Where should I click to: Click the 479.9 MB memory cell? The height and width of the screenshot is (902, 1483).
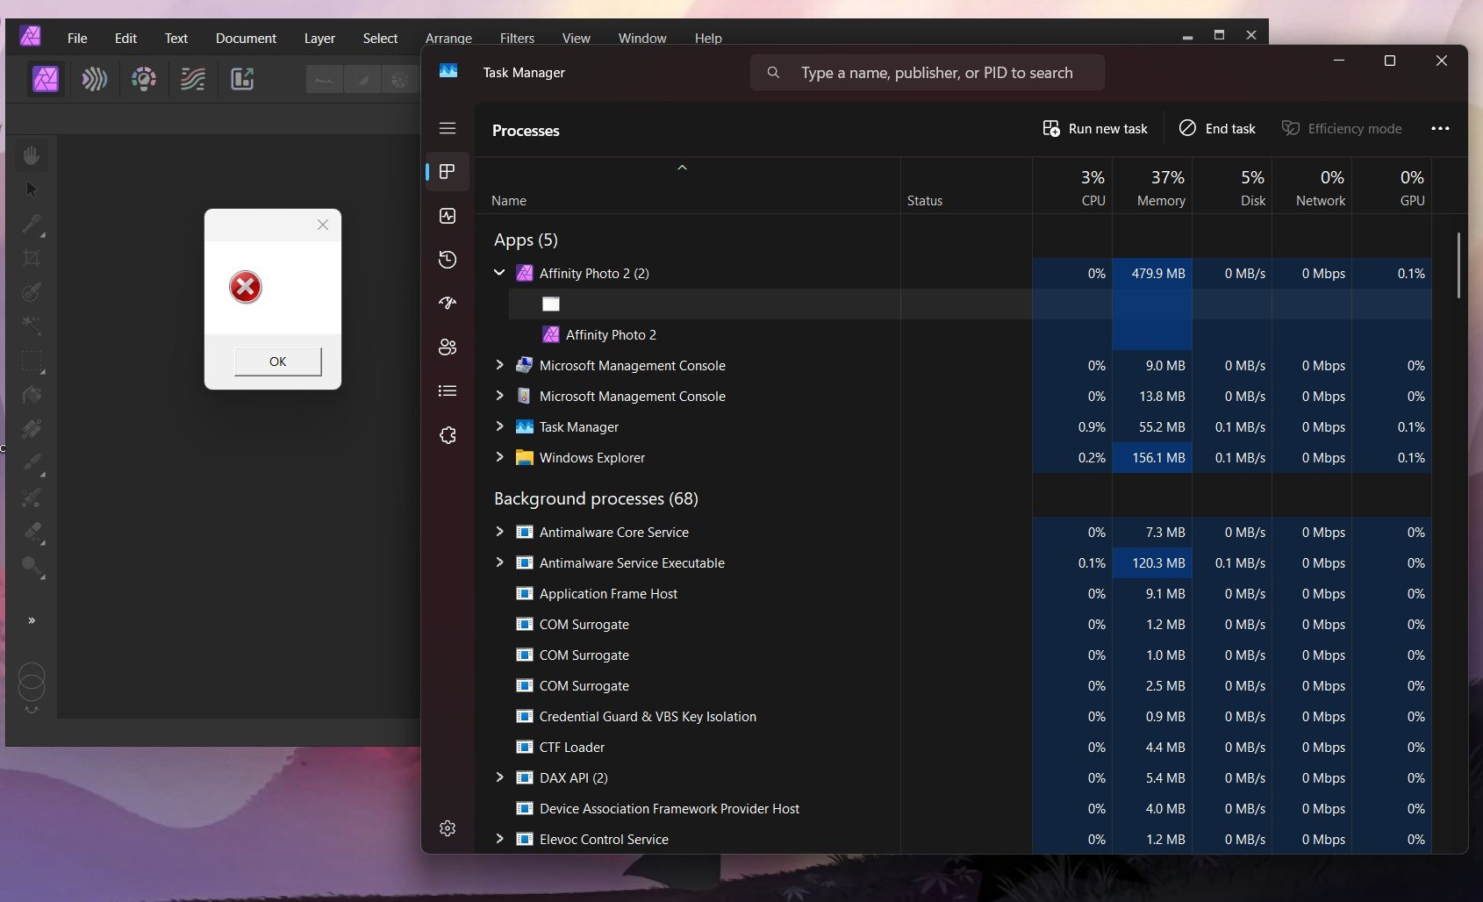1152,273
